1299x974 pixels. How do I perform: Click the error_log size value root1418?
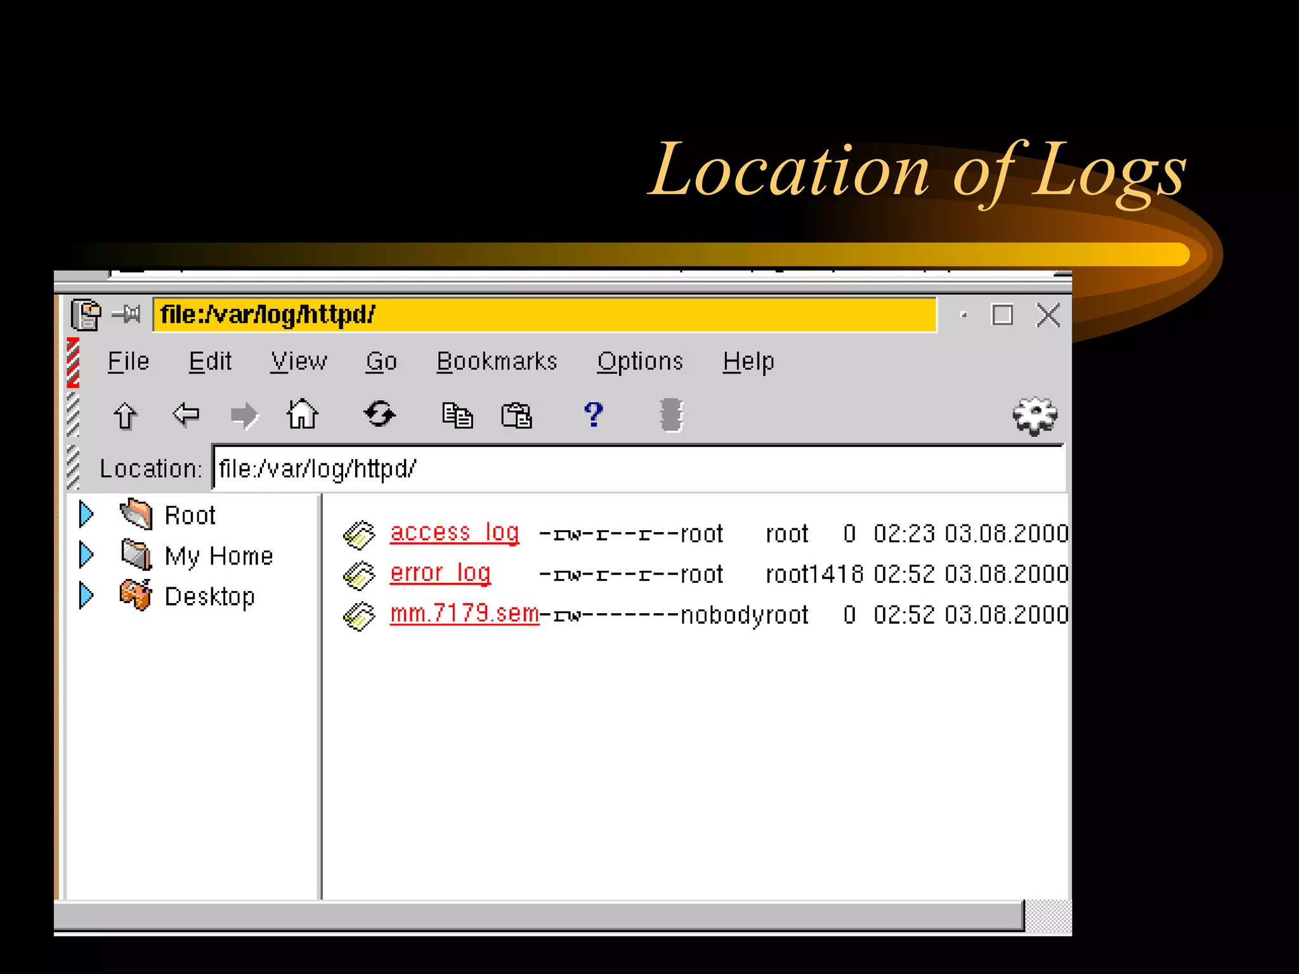814,575
